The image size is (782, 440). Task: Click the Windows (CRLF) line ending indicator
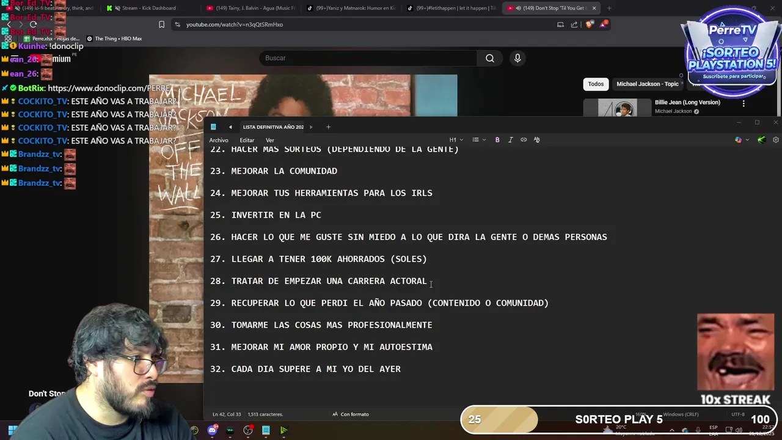(681, 414)
